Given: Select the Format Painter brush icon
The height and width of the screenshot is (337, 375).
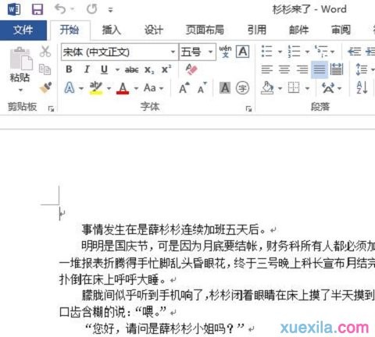Looking at the screenshot, I should pos(45,87).
